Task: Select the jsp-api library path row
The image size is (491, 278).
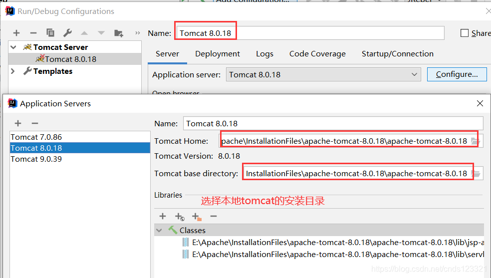Action: (319, 242)
